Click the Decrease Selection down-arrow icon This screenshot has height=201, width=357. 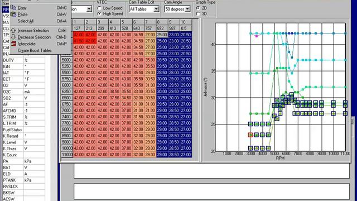(x=13, y=37)
